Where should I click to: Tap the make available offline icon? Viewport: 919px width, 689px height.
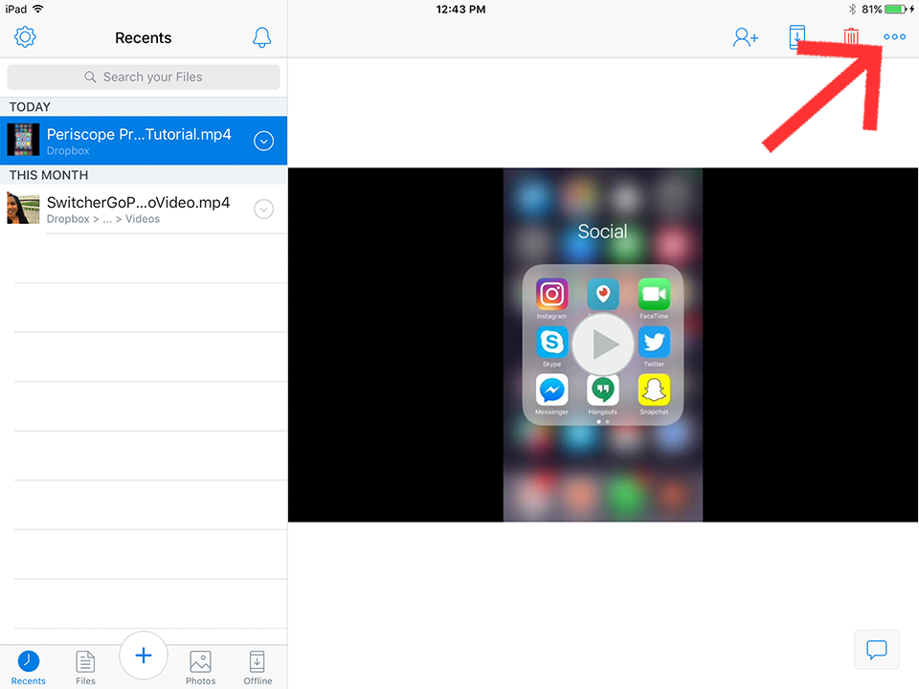[797, 37]
